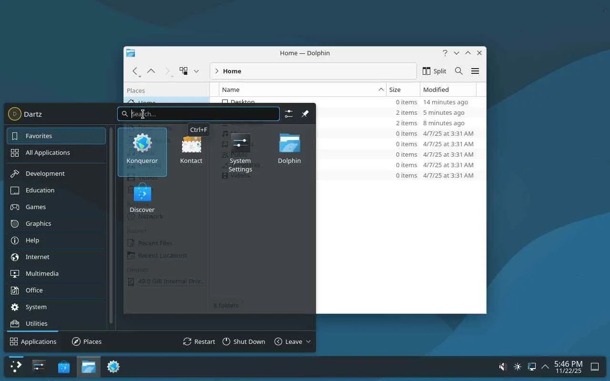Open the brightness tray icon
The width and height of the screenshot is (610, 381).
click(518, 367)
